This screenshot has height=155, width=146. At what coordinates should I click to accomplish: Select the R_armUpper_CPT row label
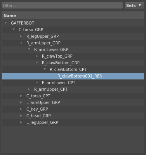coord(51,89)
